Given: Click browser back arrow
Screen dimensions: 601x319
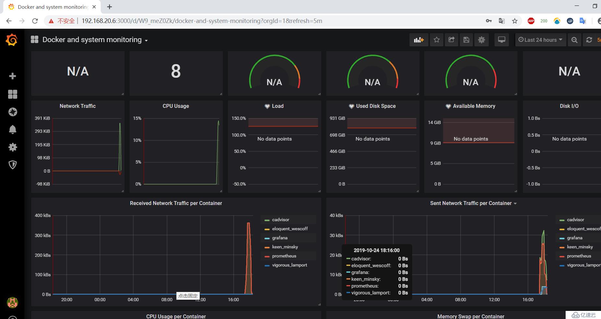Looking at the screenshot, I should tap(9, 21).
